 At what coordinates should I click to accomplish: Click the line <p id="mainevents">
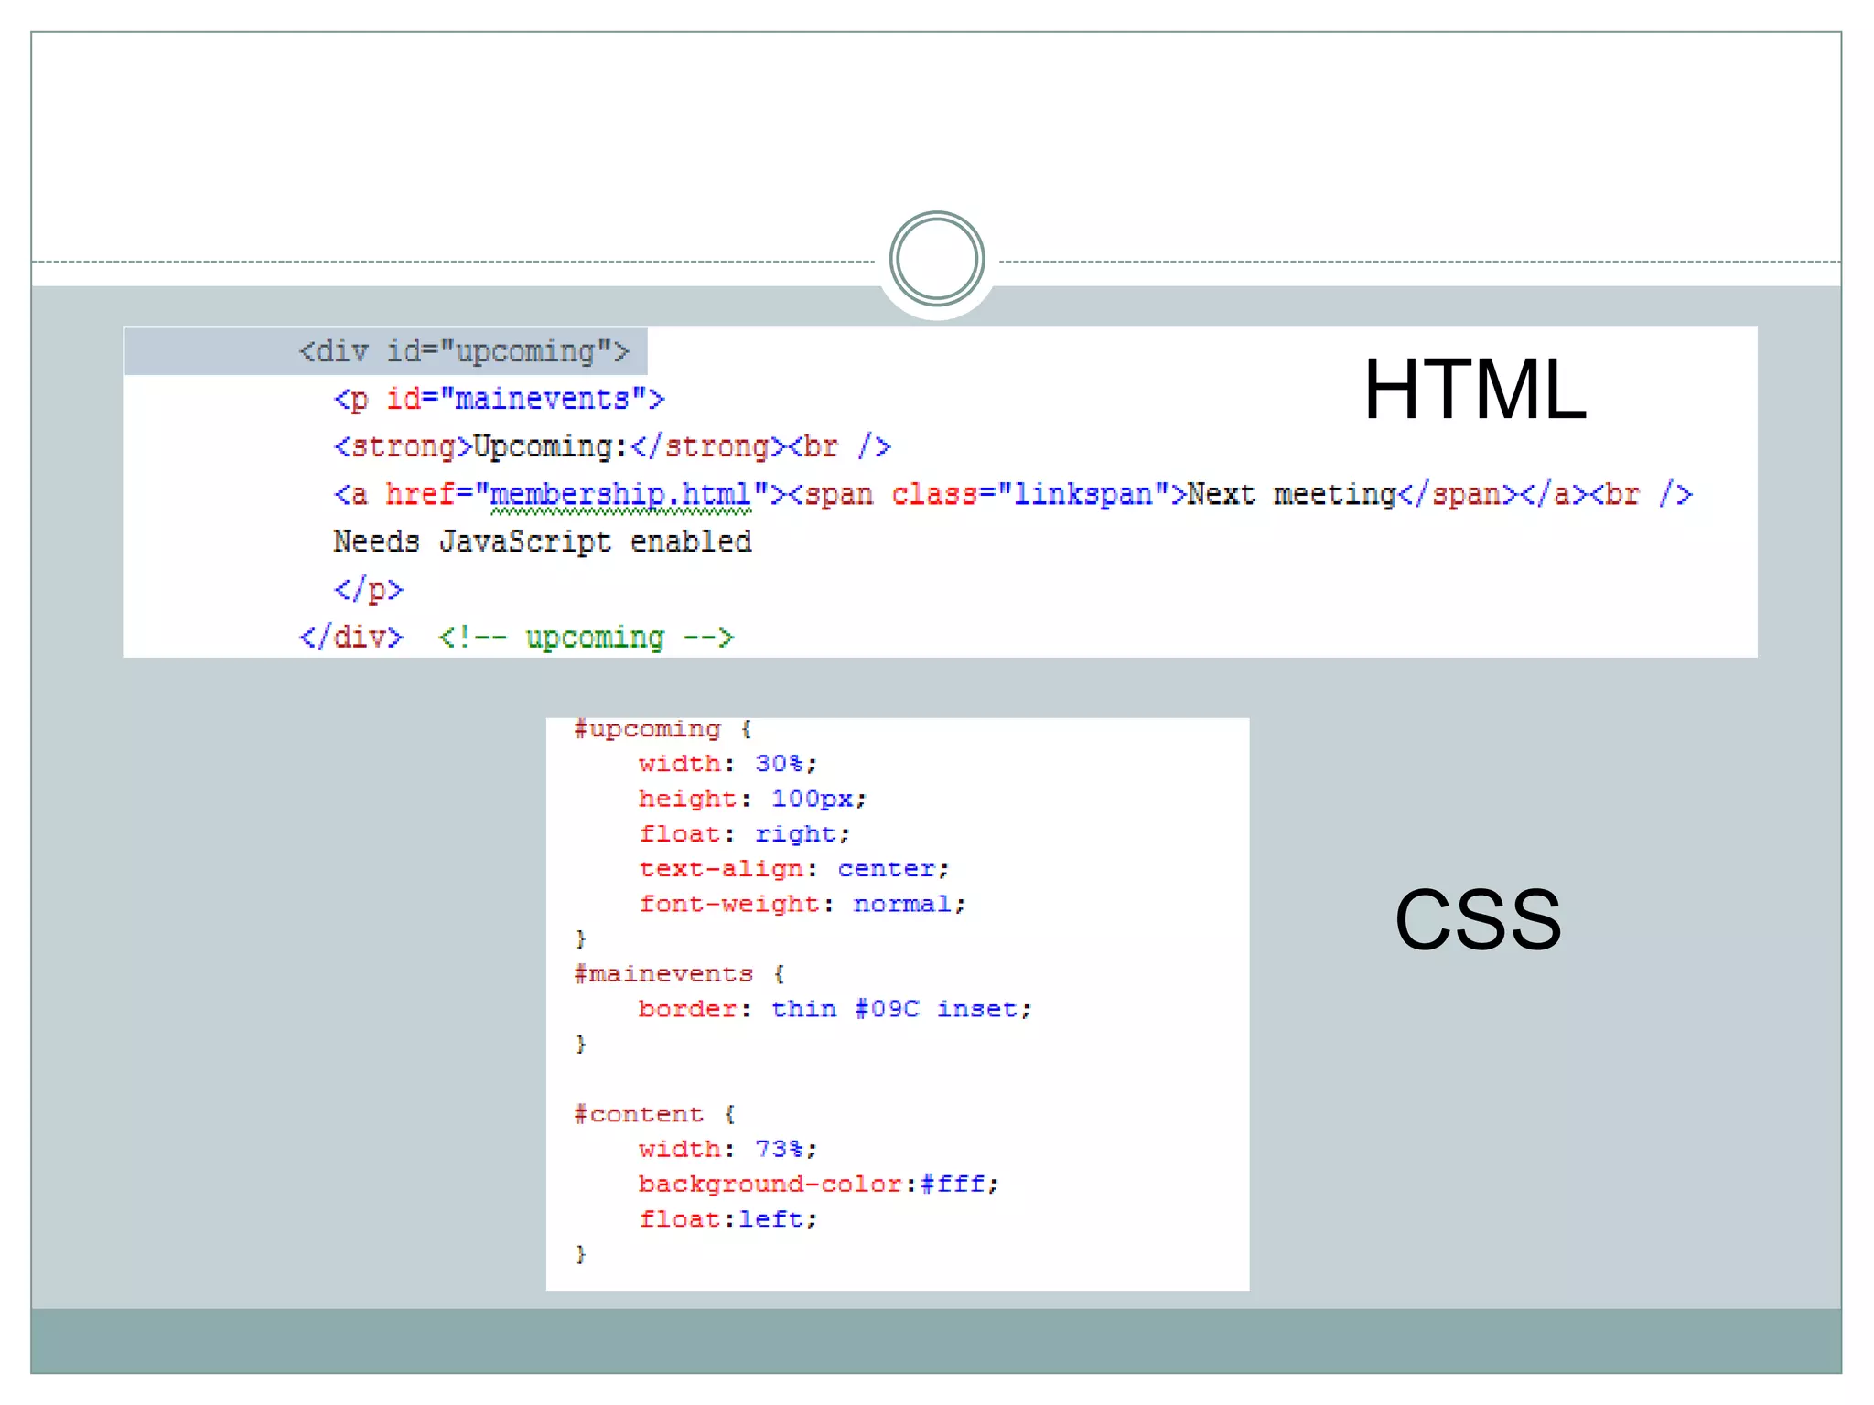[499, 400]
